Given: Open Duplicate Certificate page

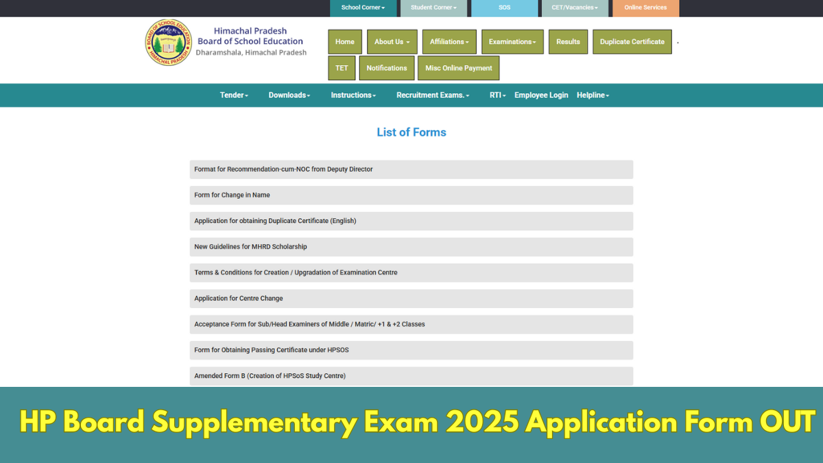Looking at the screenshot, I should pyautogui.click(x=632, y=42).
